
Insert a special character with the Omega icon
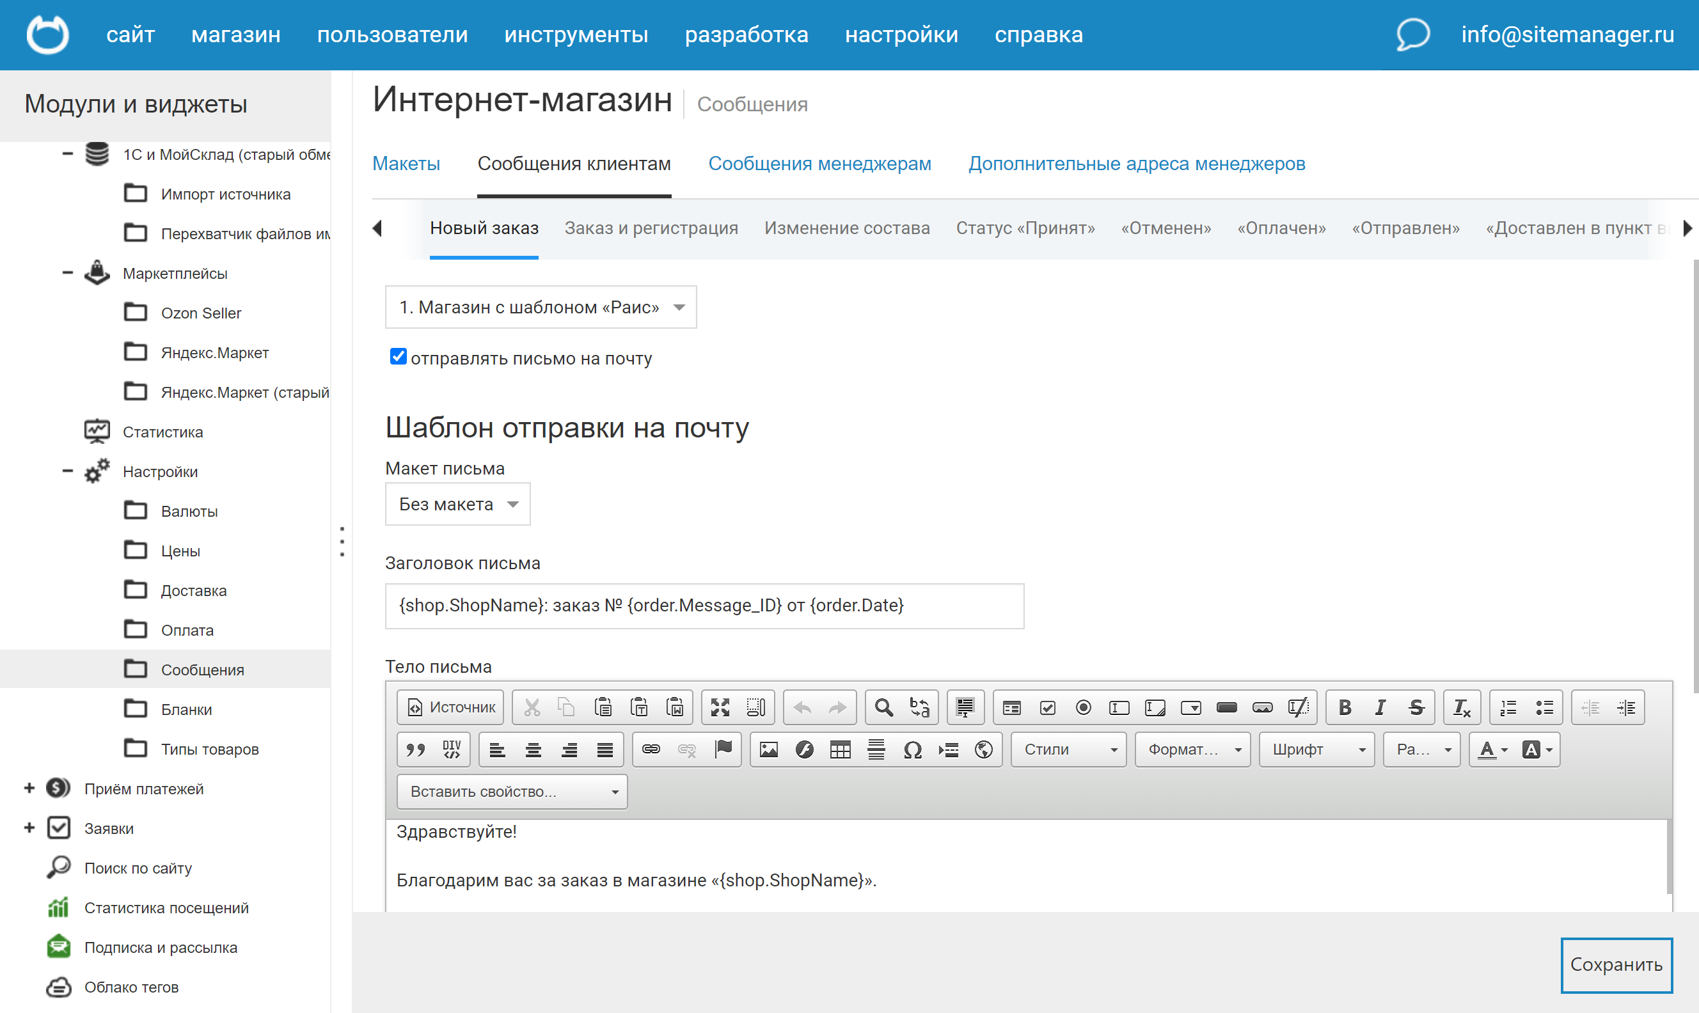pos(912,749)
